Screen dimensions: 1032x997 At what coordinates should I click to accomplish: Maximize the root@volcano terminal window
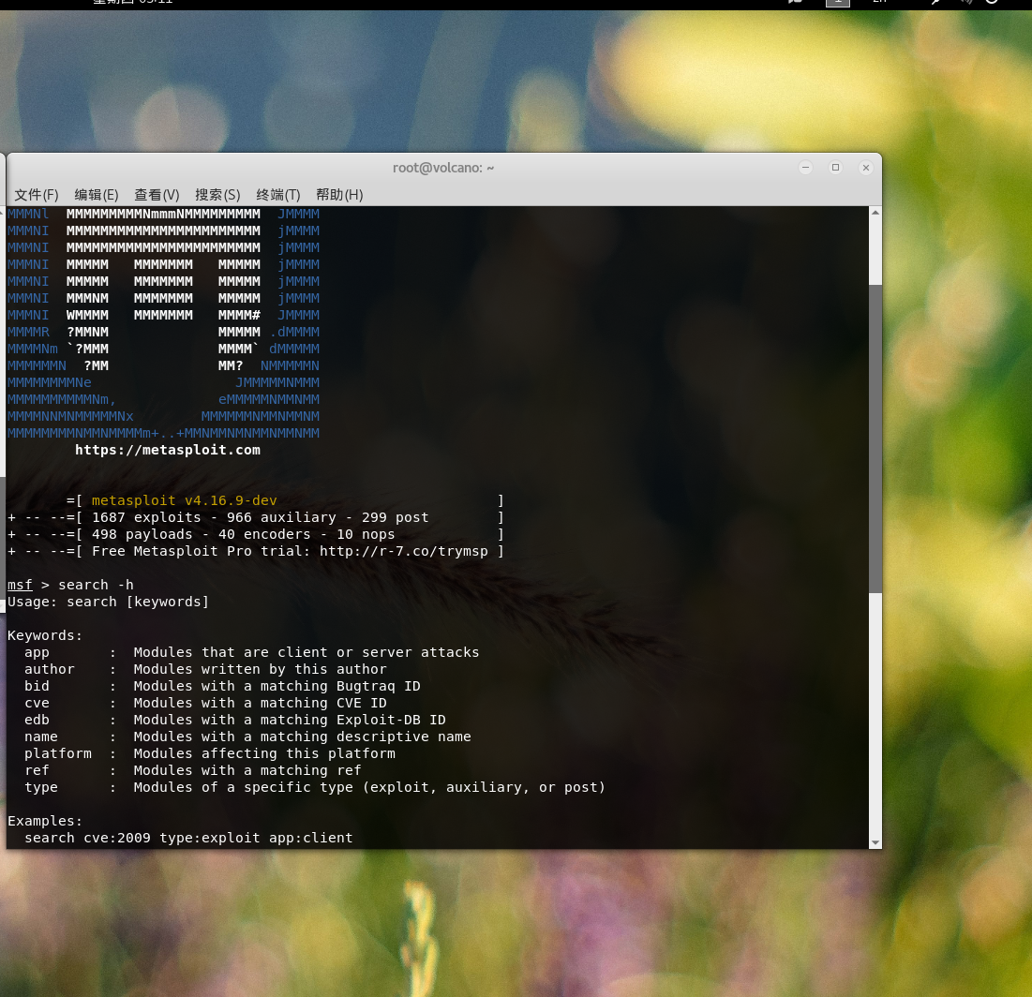836,168
